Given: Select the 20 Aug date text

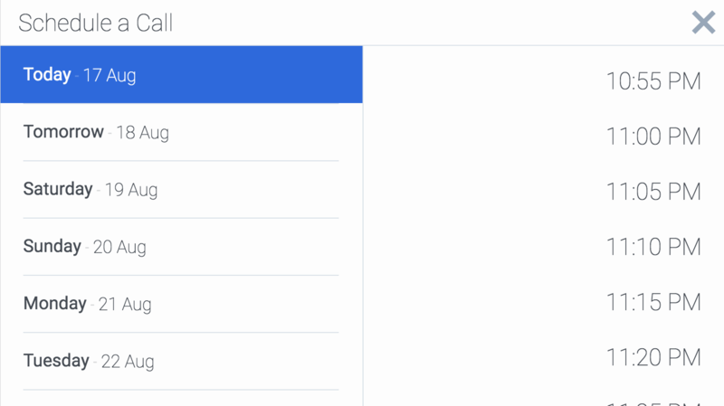Looking at the screenshot, I should point(119,247).
